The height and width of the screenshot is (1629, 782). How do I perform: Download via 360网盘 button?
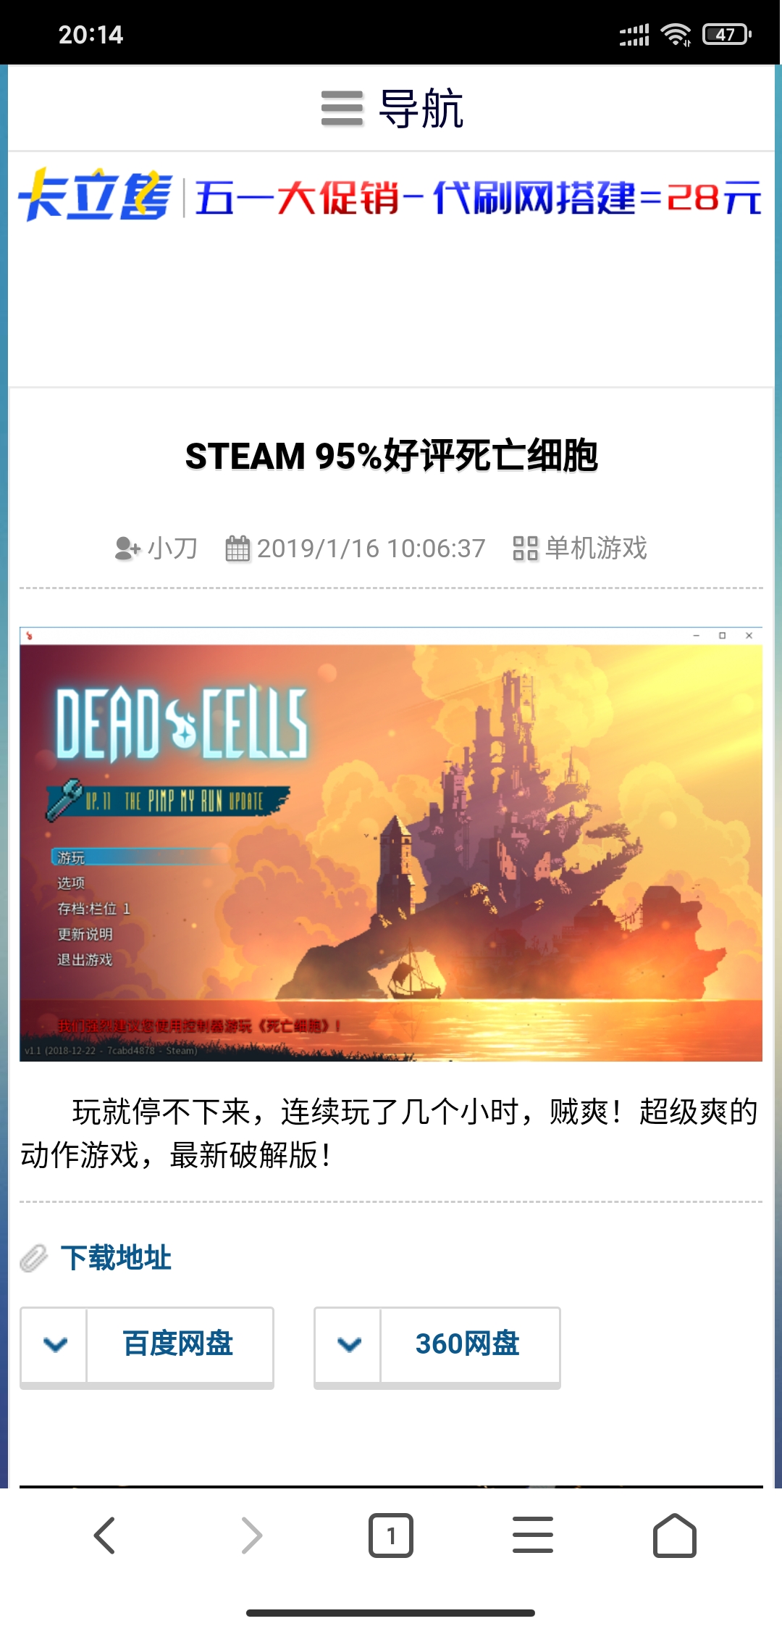coord(469,1345)
